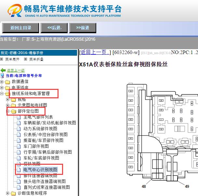Click page icon beside 乘客舱/车顶部件视图

19,140
